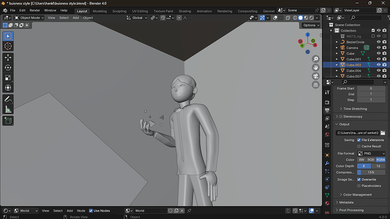Select the Add Cube tool
Viewport: 390px width, 219px height.
[8, 121]
